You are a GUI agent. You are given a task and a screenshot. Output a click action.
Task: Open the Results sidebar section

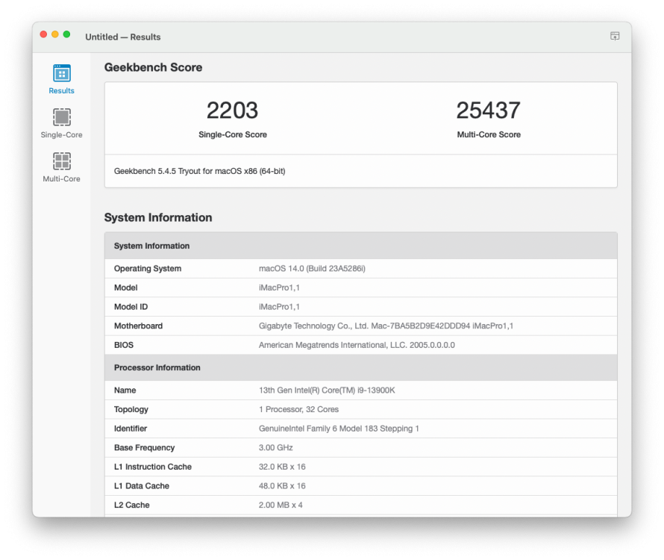click(61, 79)
